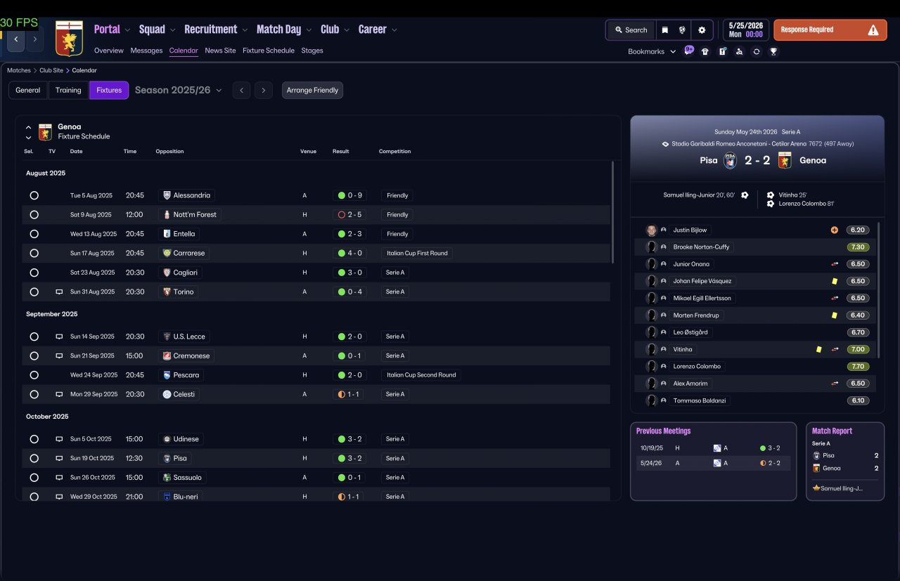Click the Response Required button
This screenshot has width=900, height=581.
point(830,30)
